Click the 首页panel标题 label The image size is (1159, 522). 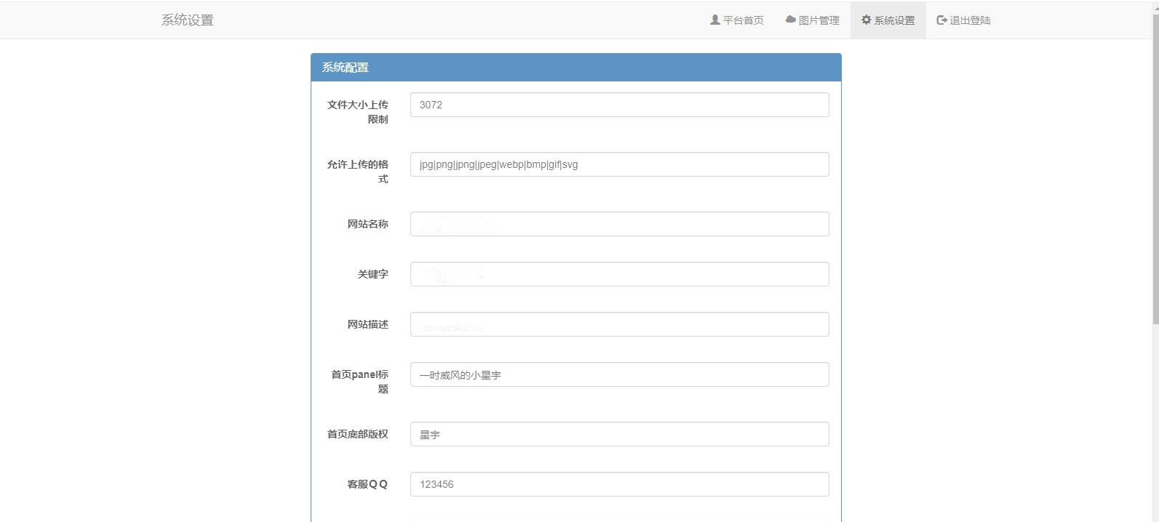359,382
